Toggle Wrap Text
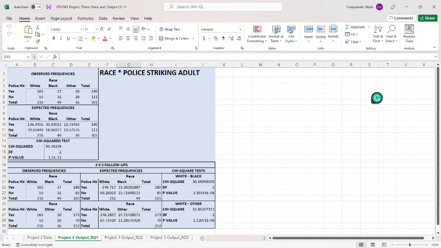Screen dimensions: 441x248 pyautogui.click(x=170, y=29)
